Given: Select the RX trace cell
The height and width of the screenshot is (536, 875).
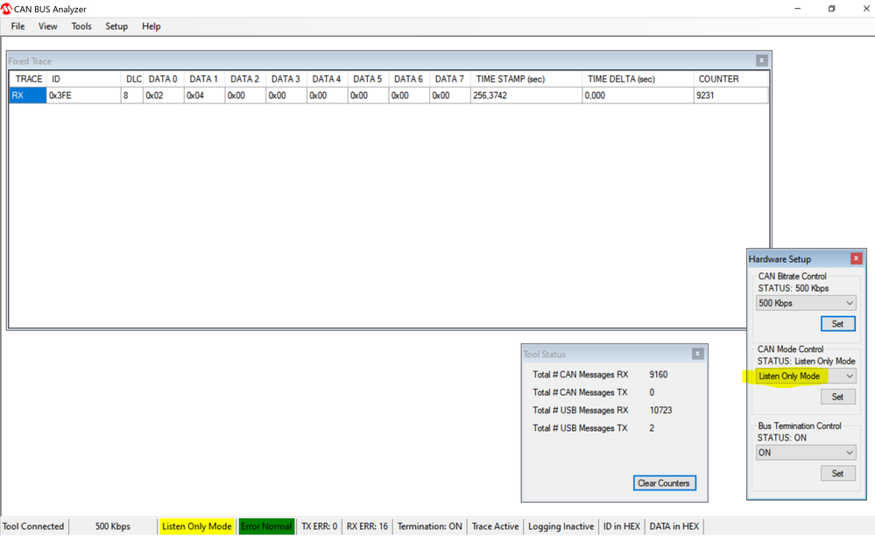Looking at the screenshot, I should 27,95.
